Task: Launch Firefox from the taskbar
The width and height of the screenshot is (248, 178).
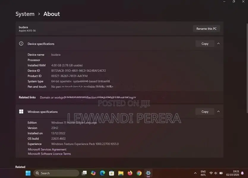Action: tap(130, 173)
